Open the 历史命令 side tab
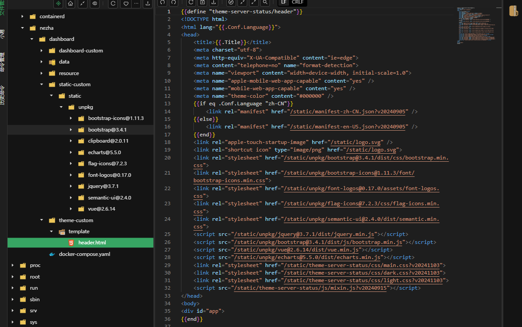Screen dimensions: 522x327 click(x=2, y=95)
